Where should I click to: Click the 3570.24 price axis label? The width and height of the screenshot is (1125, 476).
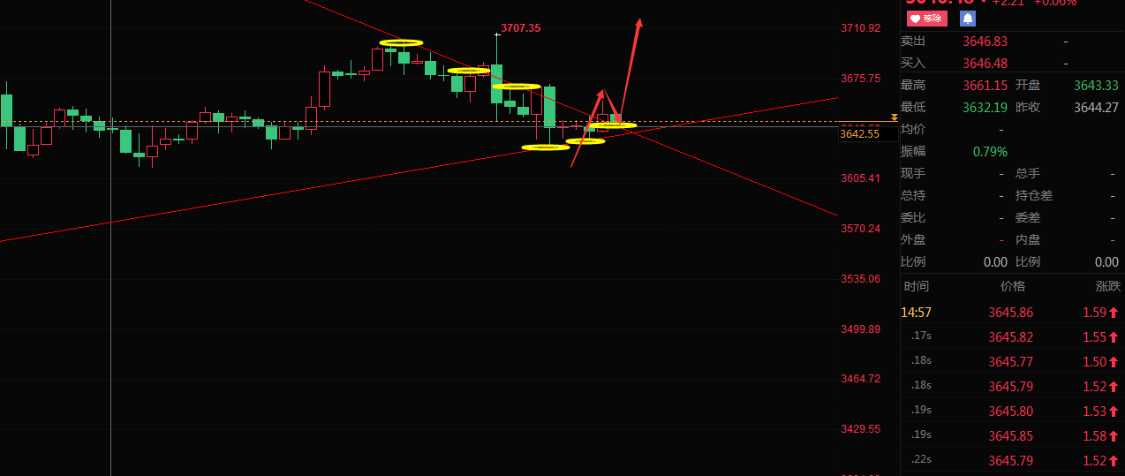point(859,229)
